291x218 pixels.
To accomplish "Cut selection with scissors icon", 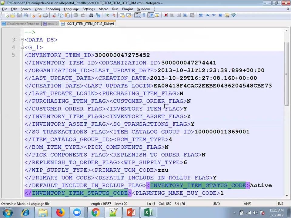I will (x=54, y=15).
